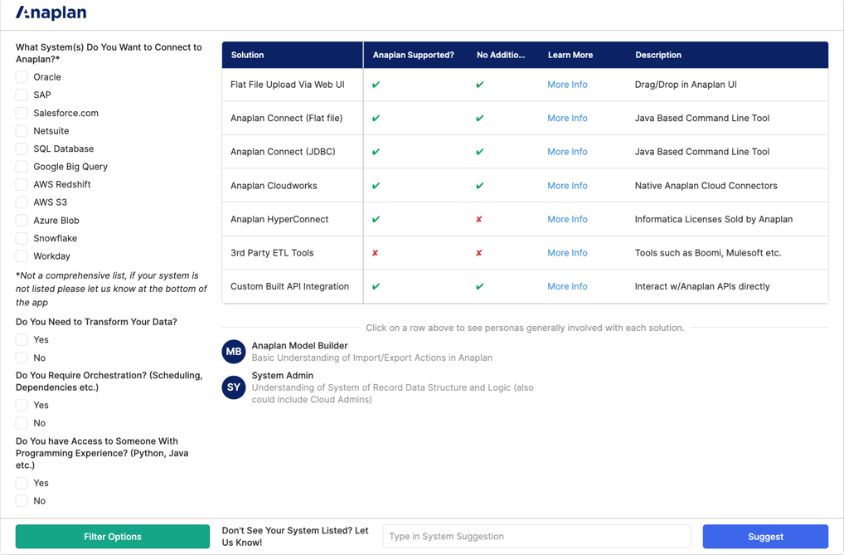Image resolution: width=844 pixels, height=555 pixels.
Task: Click Anaplan Supported red X in 3rd Party ETL Tools row
Action: [x=376, y=253]
